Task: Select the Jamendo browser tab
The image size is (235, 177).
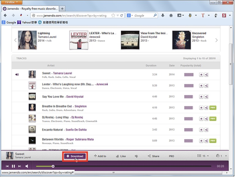Action: 30,9
